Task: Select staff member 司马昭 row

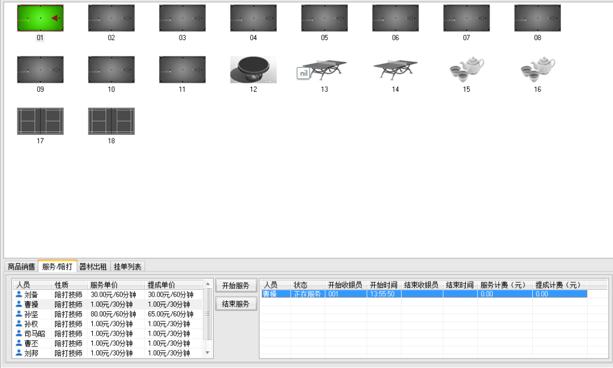Action: 34,334
